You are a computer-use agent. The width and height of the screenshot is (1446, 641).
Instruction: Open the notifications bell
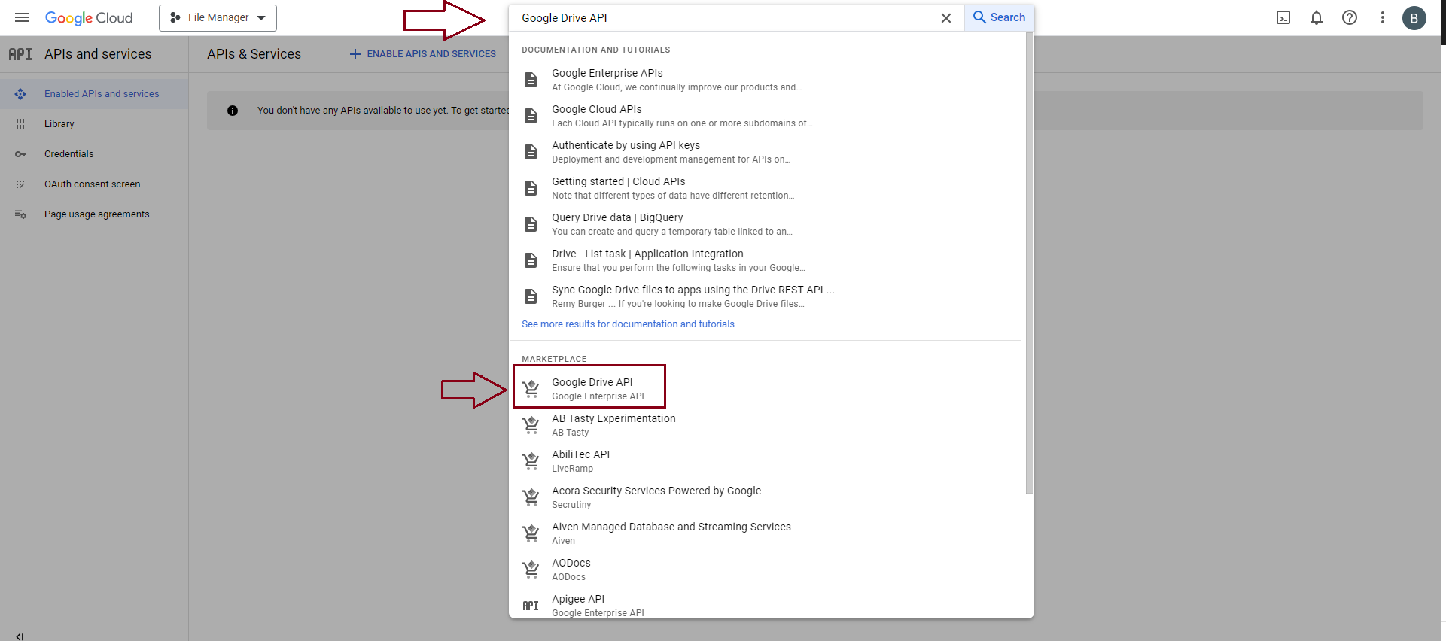coord(1317,17)
